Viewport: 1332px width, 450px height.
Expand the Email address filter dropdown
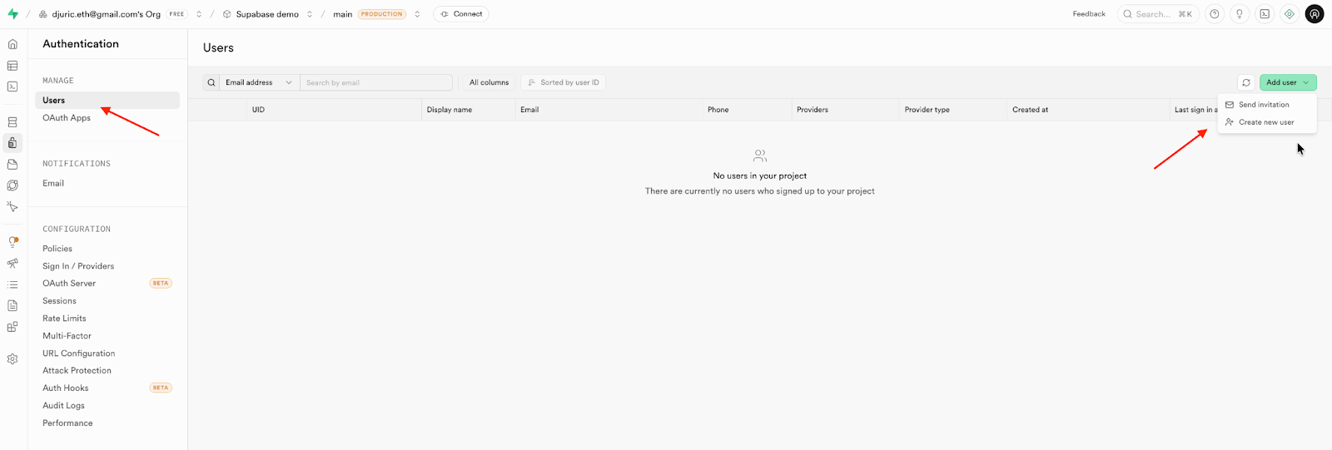(258, 82)
